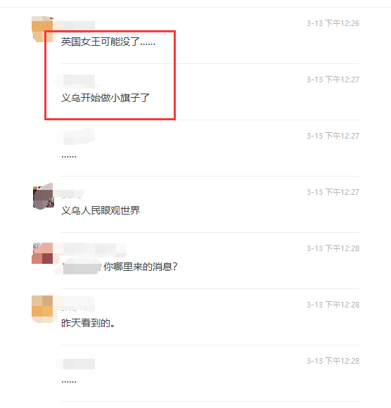Image resolution: width=391 pixels, height=408 pixels.
Task: Select the message 英国女王可能没了……
Action: tap(108, 42)
